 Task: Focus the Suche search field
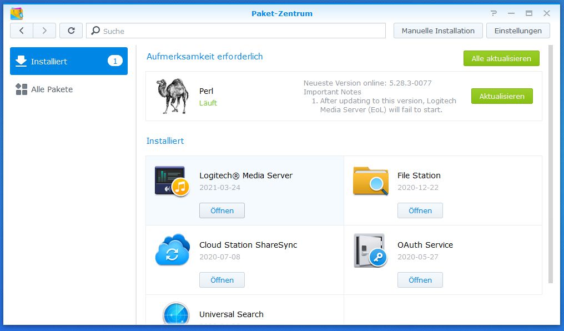pos(236,31)
